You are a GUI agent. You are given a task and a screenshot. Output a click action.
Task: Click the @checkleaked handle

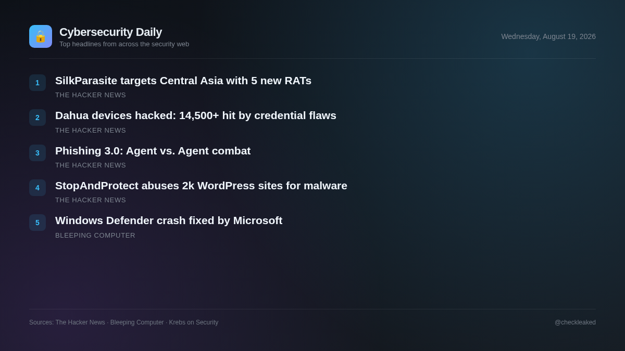click(x=575, y=322)
